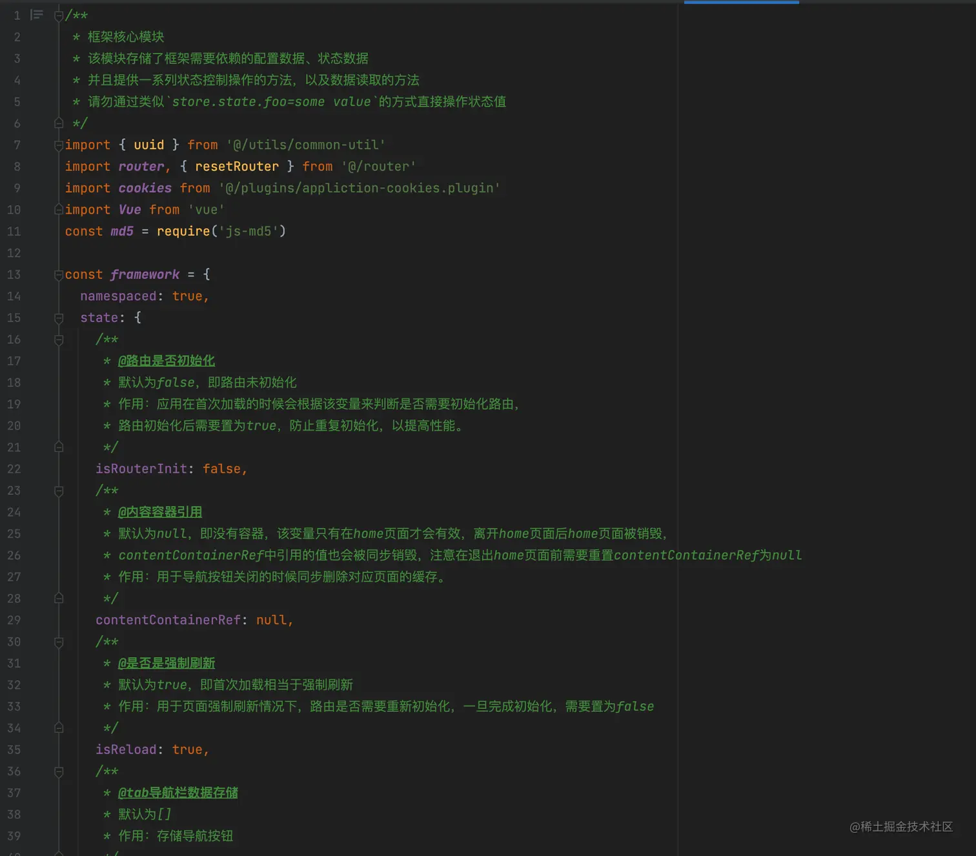Image resolution: width=976 pixels, height=856 pixels.
Task: Click fold marker at 'import Vue' line 10
Action: click(59, 210)
